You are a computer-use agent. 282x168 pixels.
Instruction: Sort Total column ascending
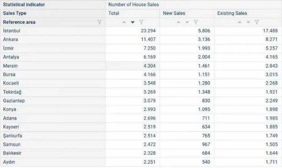124,22
